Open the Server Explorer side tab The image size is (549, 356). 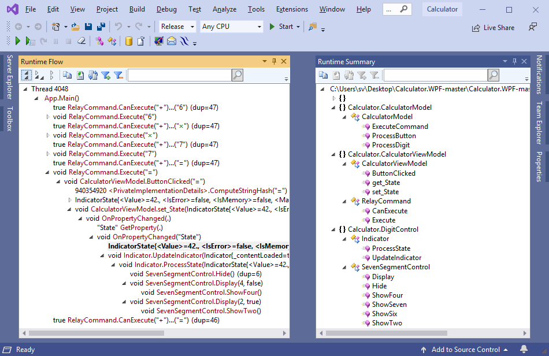pos(9,78)
